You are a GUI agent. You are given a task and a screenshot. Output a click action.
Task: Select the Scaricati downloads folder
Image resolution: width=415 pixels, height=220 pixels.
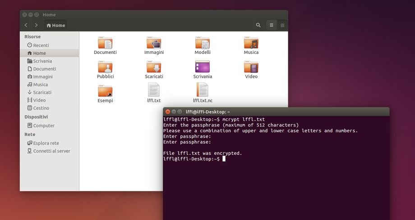(x=154, y=68)
